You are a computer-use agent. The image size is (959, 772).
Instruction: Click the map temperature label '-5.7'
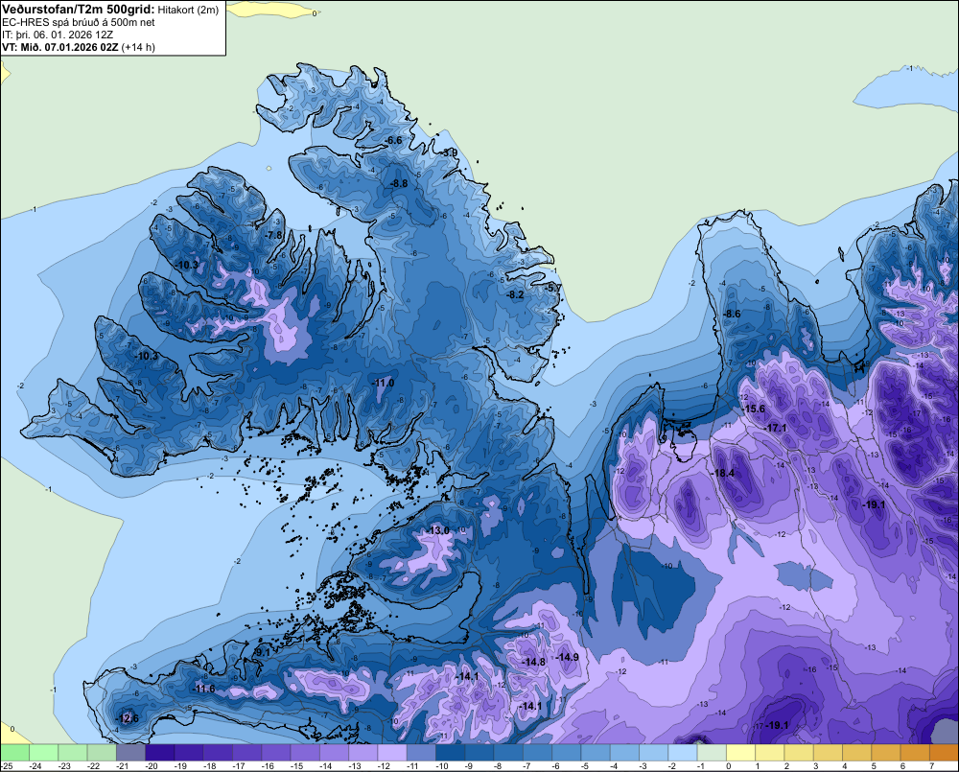(x=553, y=288)
